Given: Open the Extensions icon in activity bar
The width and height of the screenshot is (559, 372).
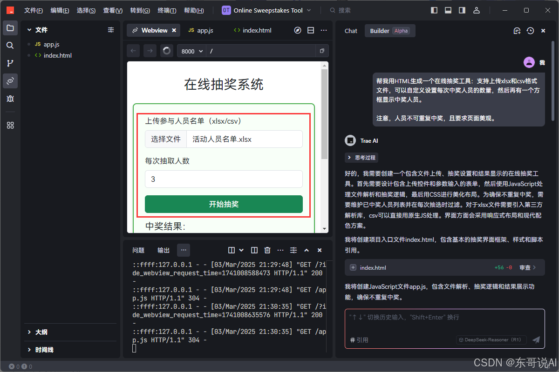Looking at the screenshot, I should [10, 125].
